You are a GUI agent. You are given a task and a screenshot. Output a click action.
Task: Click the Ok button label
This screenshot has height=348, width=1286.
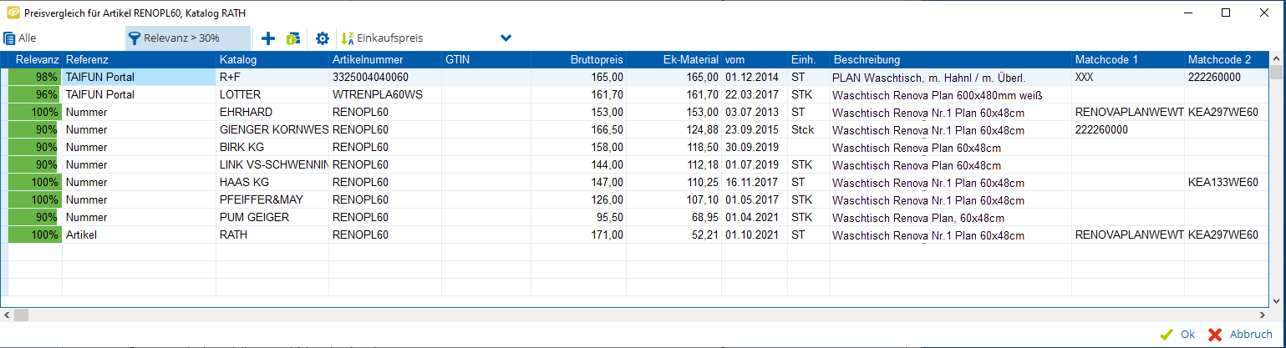[1187, 335]
